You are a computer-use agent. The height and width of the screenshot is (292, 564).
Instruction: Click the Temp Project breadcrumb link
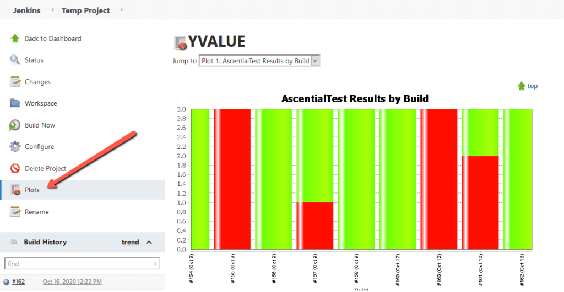click(85, 10)
